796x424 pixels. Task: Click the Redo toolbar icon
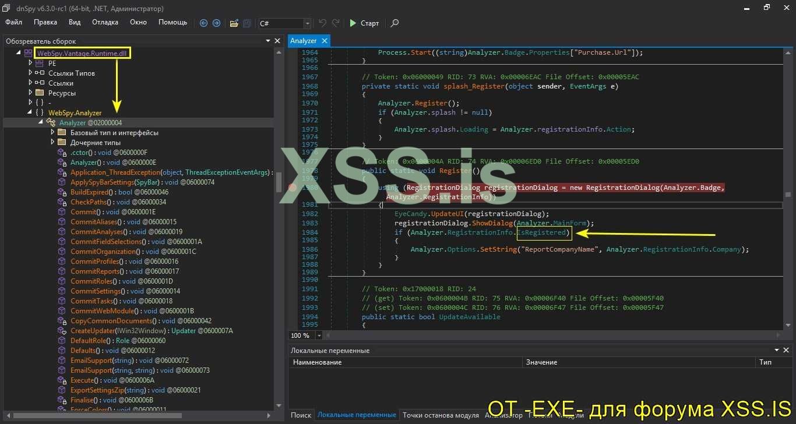click(x=336, y=23)
